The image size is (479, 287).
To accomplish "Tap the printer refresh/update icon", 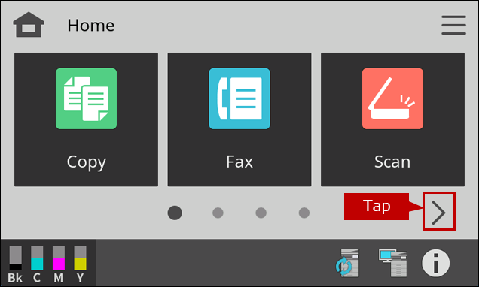I will pos(347,263).
